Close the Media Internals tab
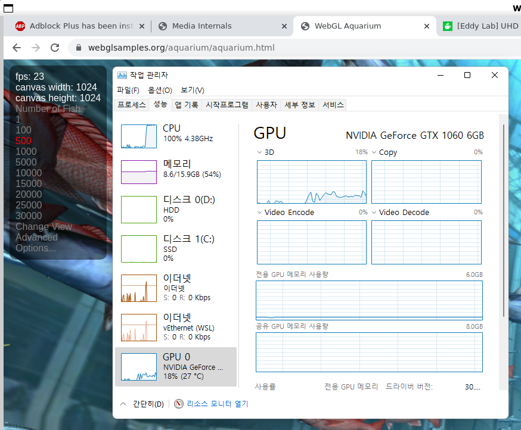 click(x=284, y=26)
